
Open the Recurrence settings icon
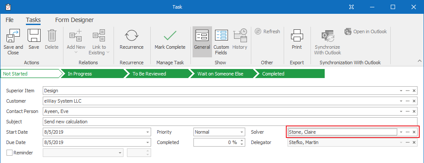coord(131,36)
